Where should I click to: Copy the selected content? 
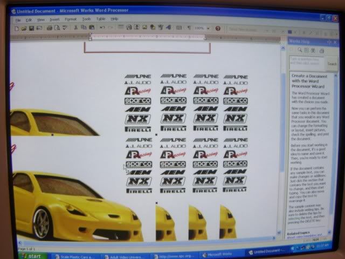tap(84, 28)
